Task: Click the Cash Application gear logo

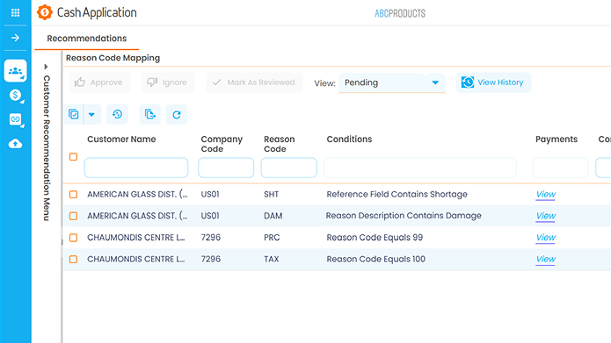Action: [x=45, y=12]
